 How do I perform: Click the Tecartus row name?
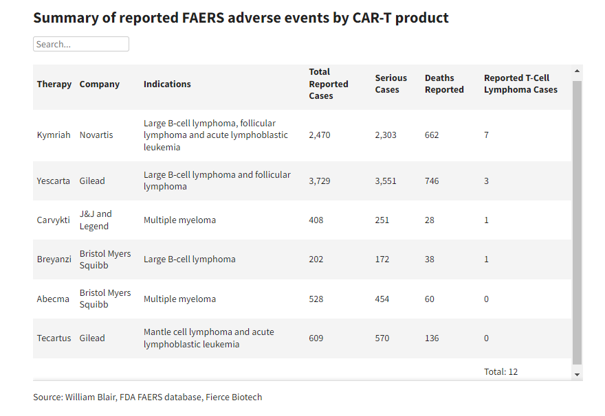point(54,338)
